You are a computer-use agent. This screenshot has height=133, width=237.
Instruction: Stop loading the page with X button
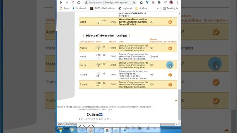(73, 3)
